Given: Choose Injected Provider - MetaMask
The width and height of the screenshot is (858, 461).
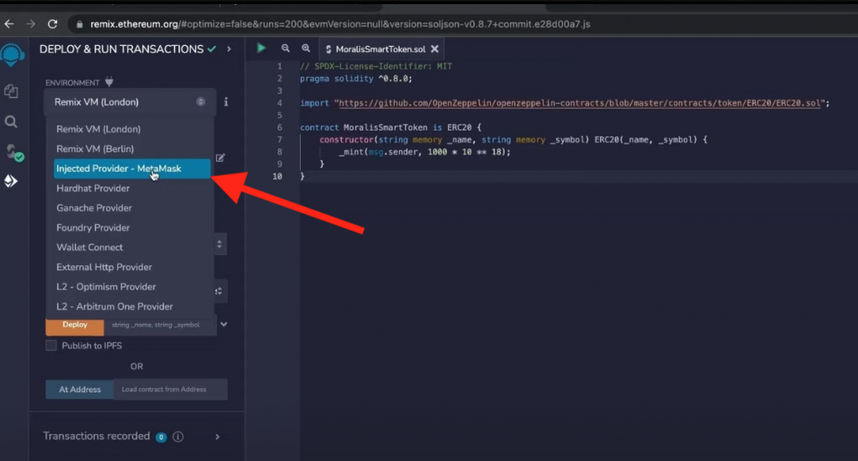Looking at the screenshot, I should pos(132,168).
